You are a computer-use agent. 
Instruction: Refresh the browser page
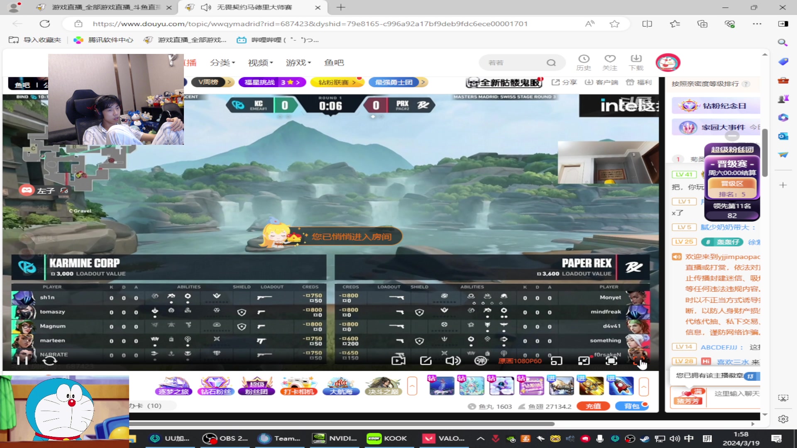pyautogui.click(x=45, y=24)
